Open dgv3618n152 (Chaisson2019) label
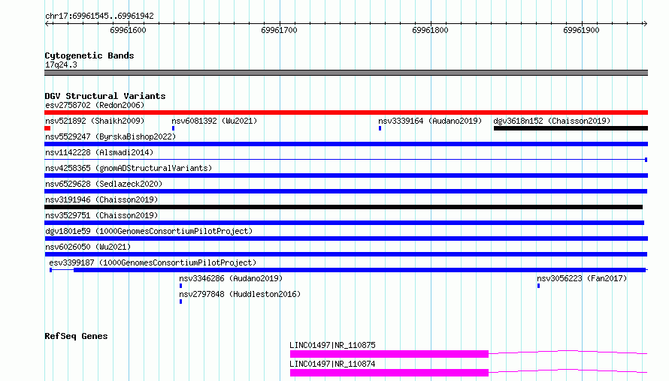 [552, 121]
